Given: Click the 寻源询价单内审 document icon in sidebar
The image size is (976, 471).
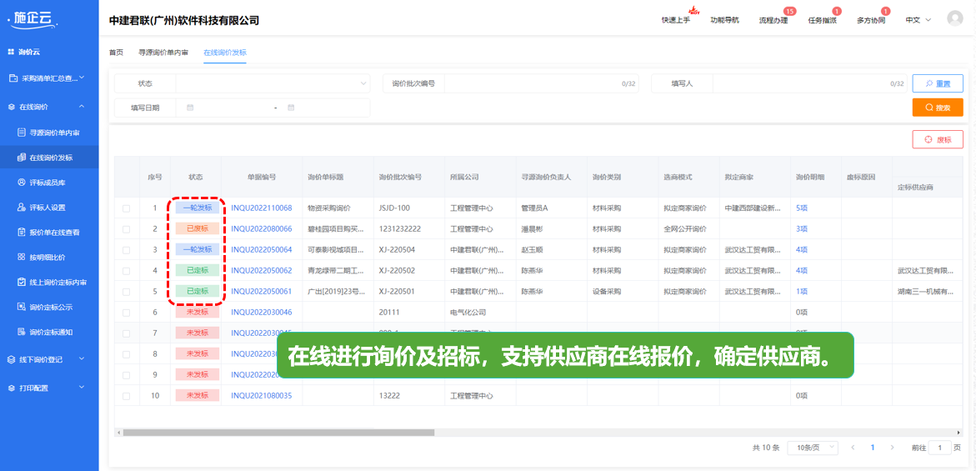Looking at the screenshot, I should 22,133.
